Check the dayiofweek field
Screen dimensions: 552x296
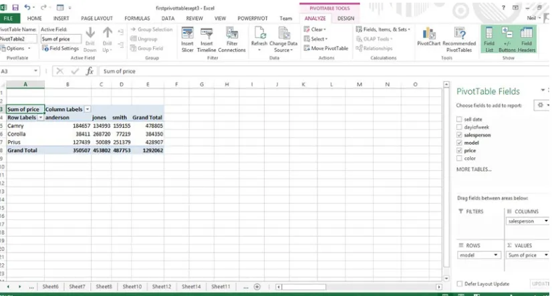click(x=459, y=127)
